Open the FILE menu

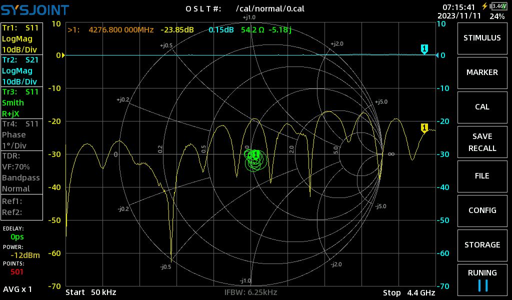[x=482, y=176]
